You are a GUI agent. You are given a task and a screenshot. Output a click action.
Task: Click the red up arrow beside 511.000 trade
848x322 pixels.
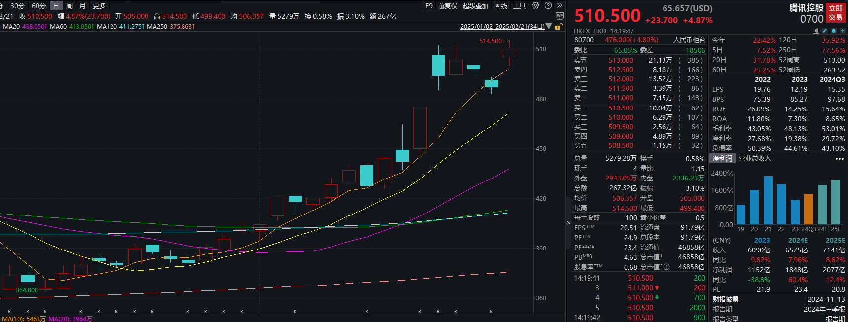click(657, 287)
